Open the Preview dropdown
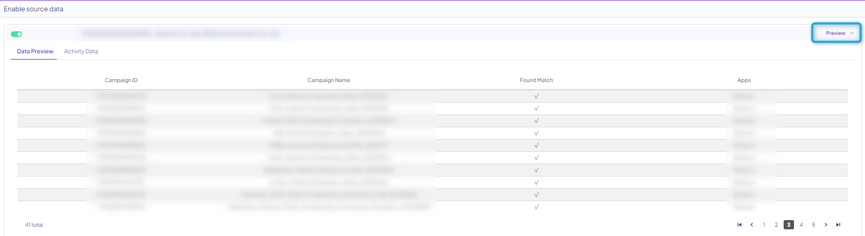The width and height of the screenshot is (865, 236). [836, 33]
